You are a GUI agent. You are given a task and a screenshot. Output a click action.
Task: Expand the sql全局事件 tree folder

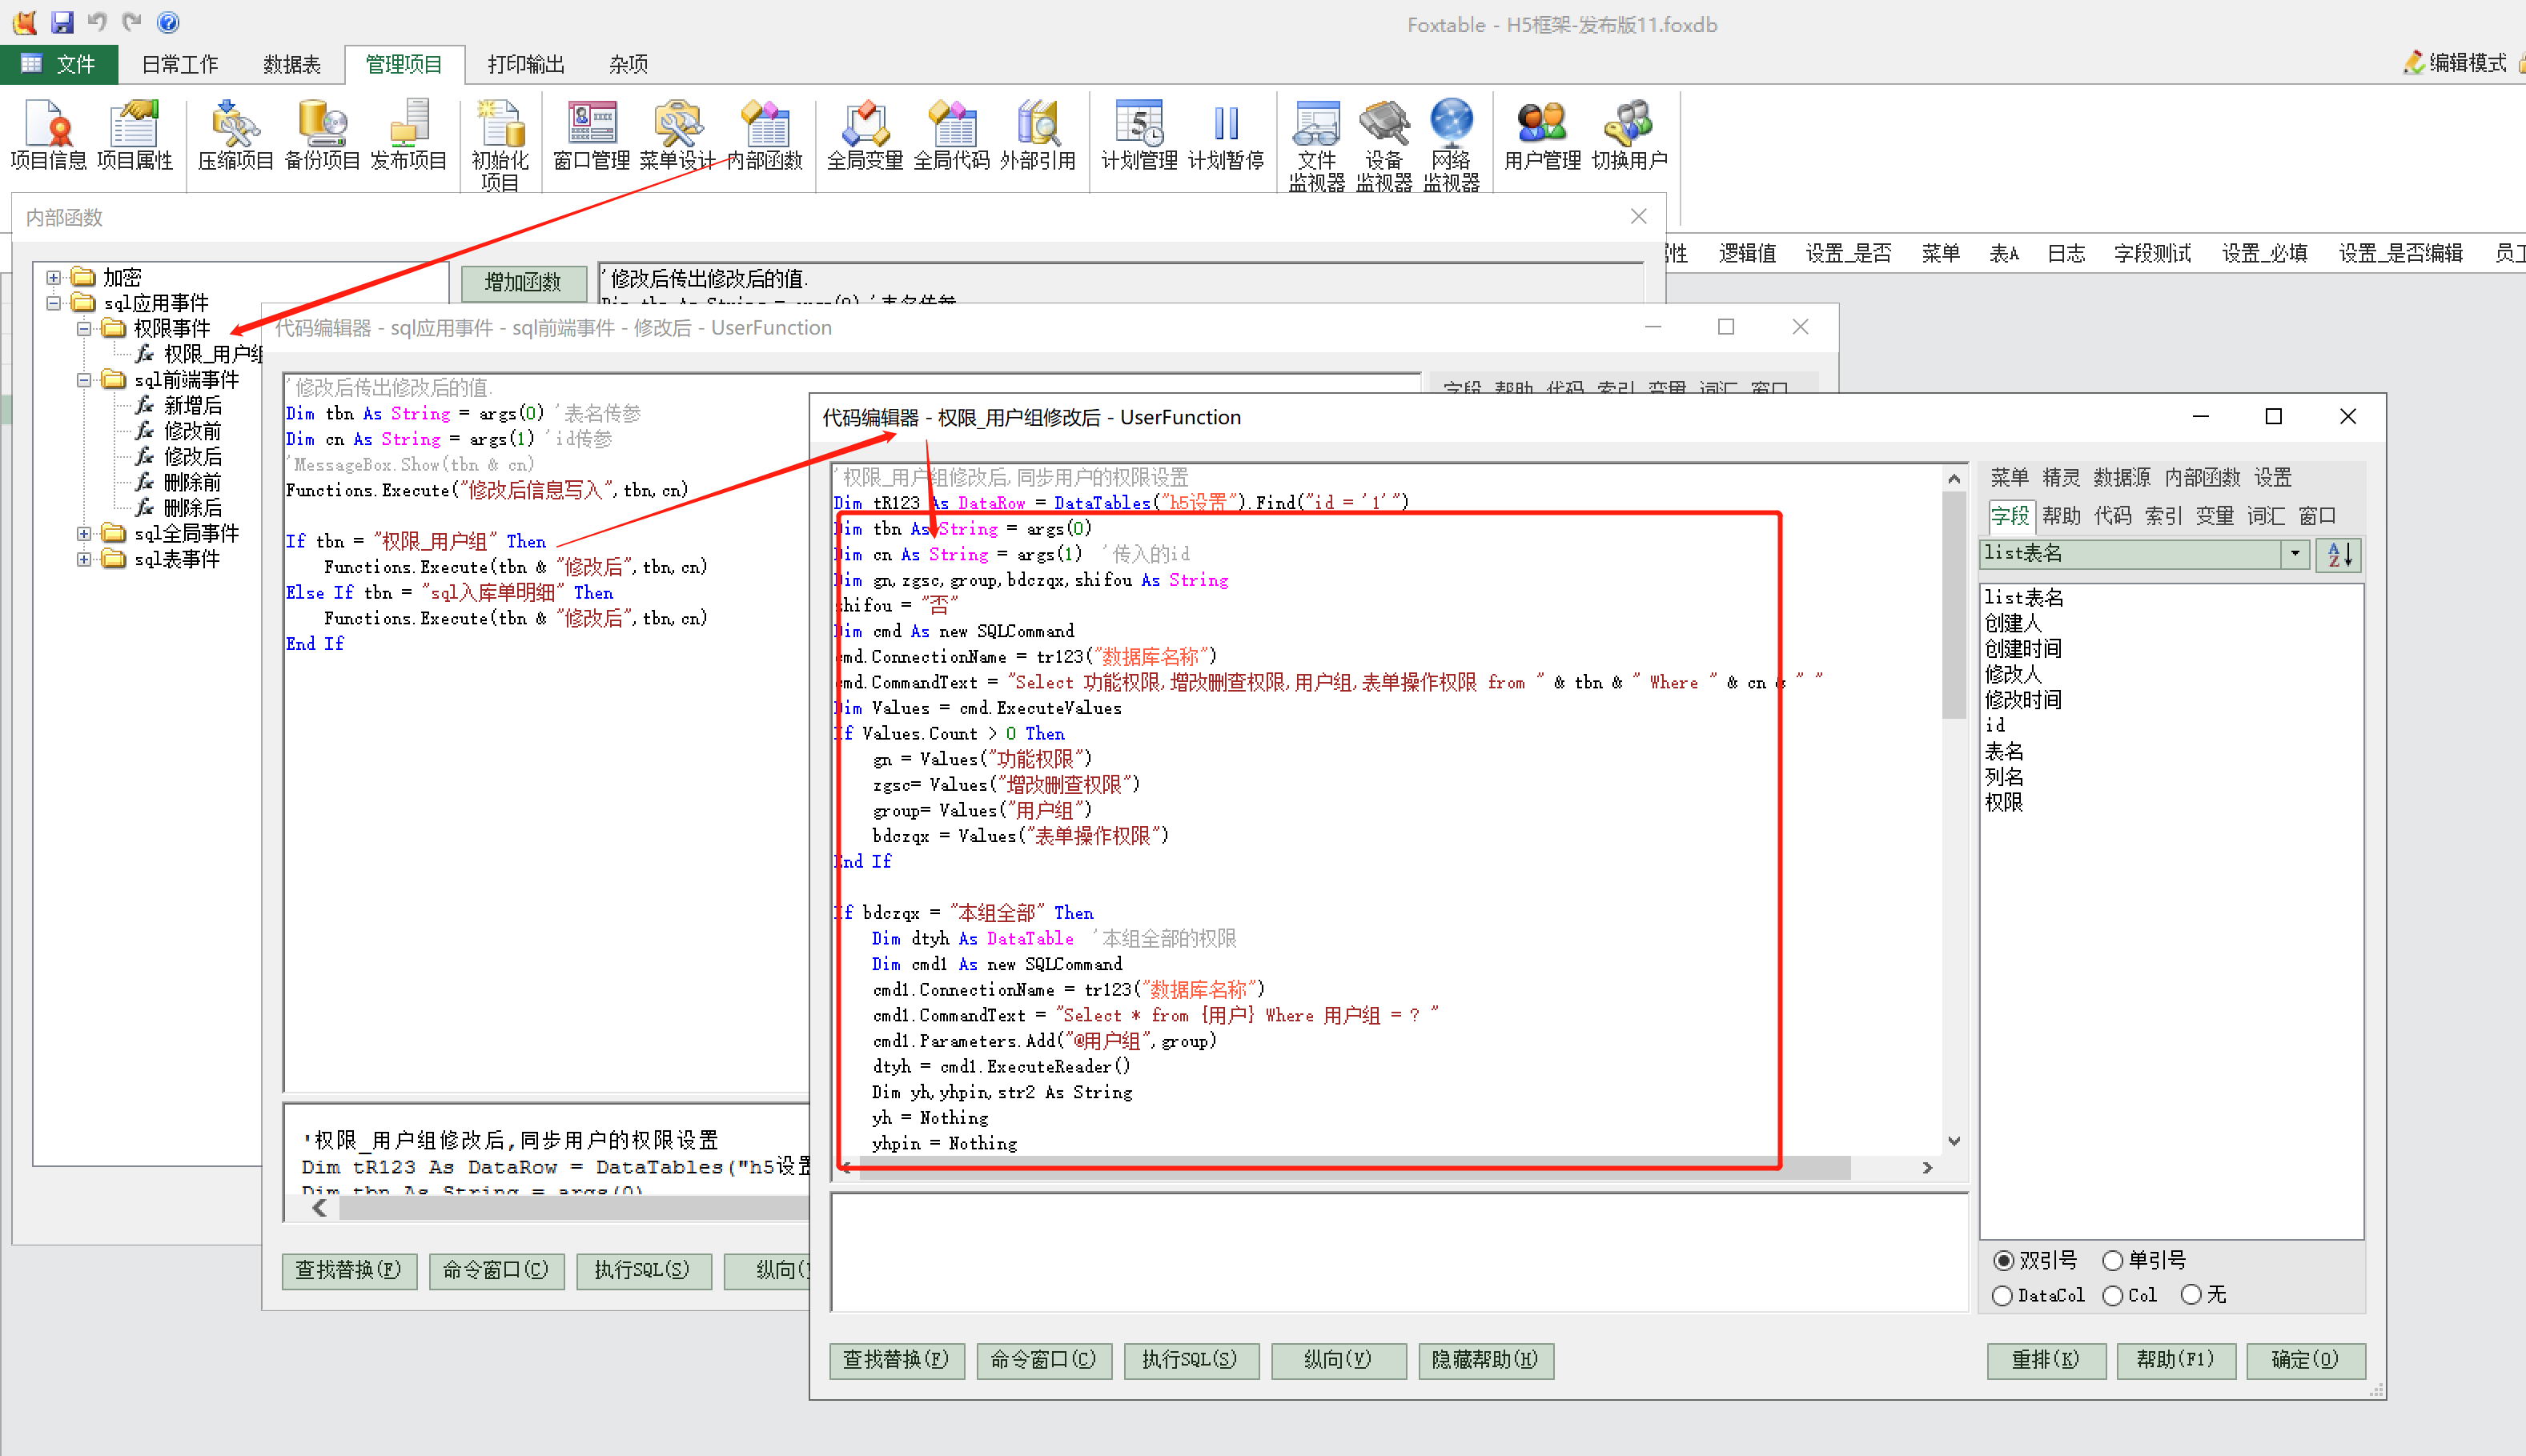(x=84, y=534)
